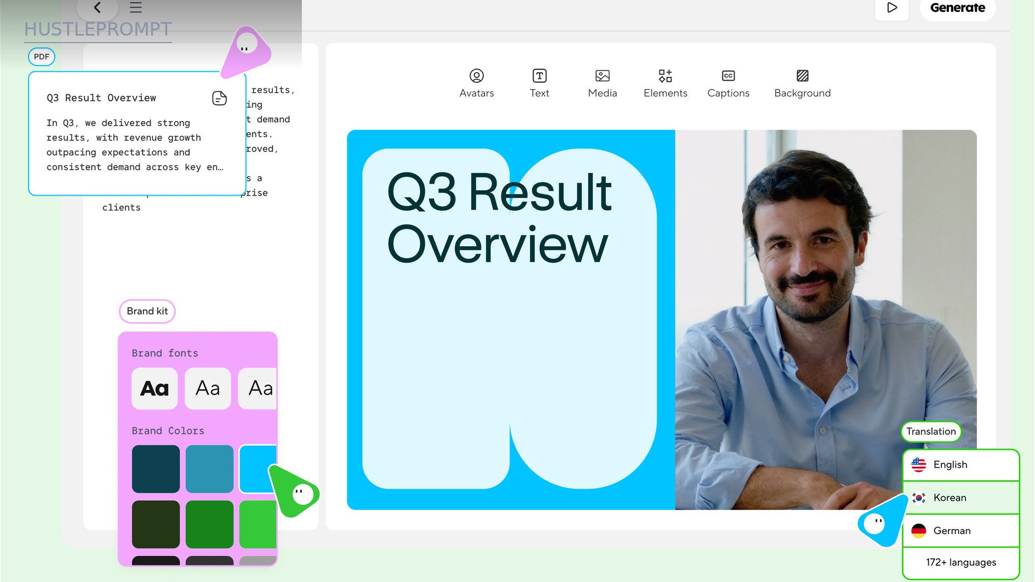Viewport: 1035px width, 582px height.
Task: Open the Elements tool
Action: (x=665, y=84)
